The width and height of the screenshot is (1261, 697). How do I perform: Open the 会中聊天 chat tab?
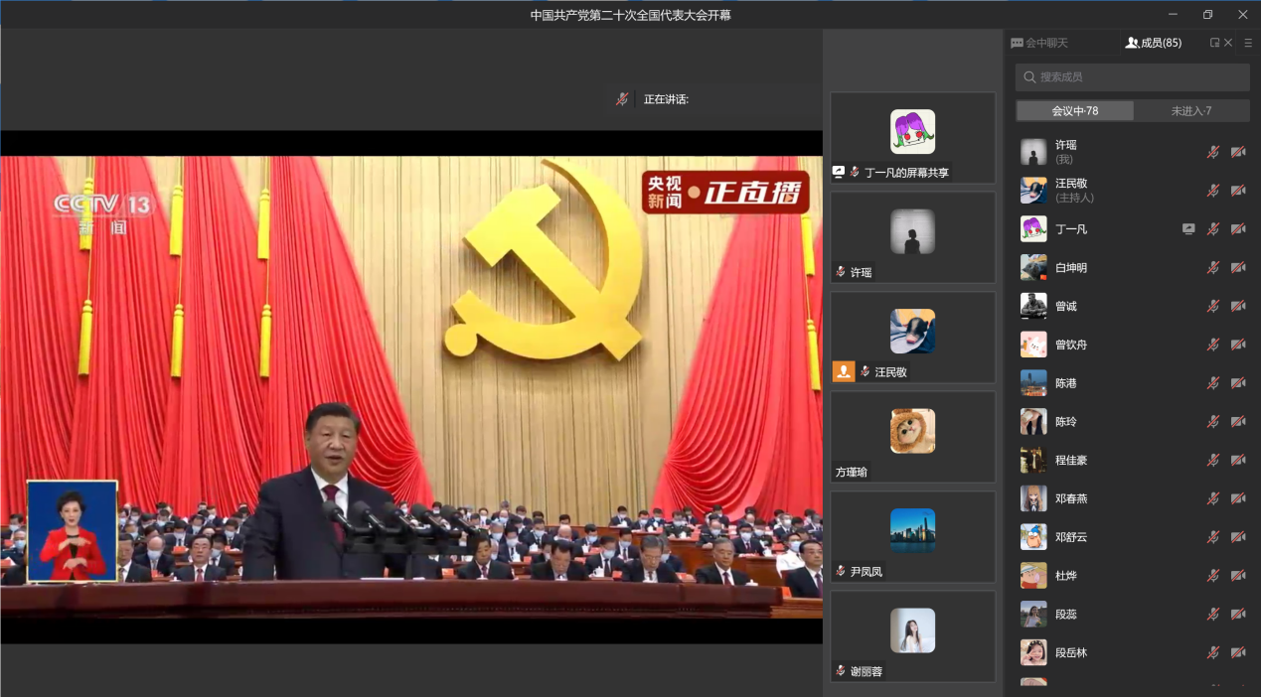[1039, 43]
